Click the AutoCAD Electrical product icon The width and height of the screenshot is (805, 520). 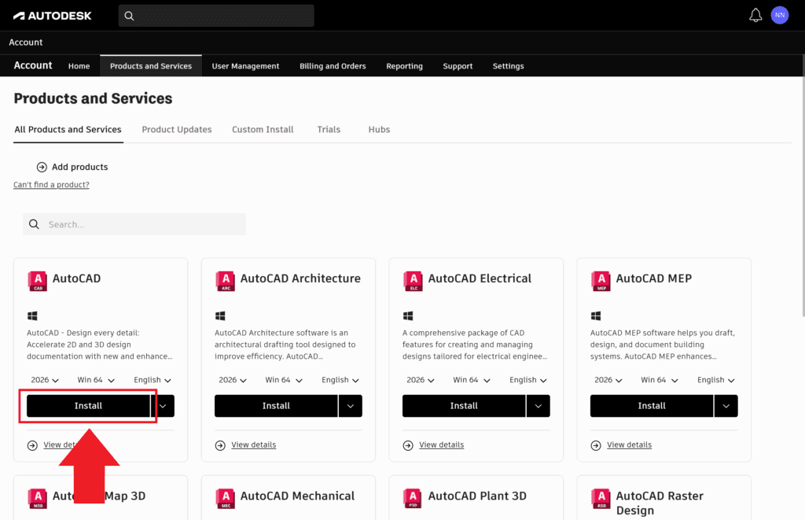(413, 281)
